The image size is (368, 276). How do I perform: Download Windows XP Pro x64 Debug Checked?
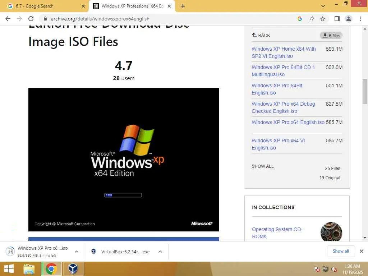pos(283,107)
